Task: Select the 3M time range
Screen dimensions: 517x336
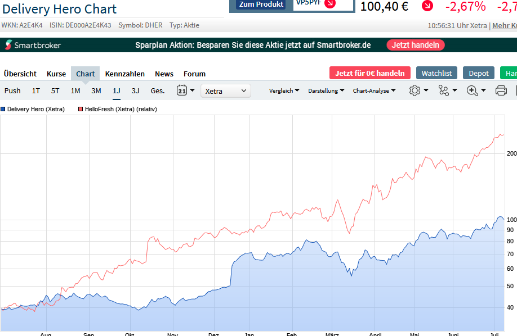Action: pyautogui.click(x=96, y=90)
